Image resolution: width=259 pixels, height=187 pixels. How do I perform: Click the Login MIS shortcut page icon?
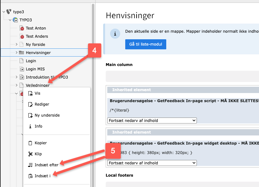[21, 69]
